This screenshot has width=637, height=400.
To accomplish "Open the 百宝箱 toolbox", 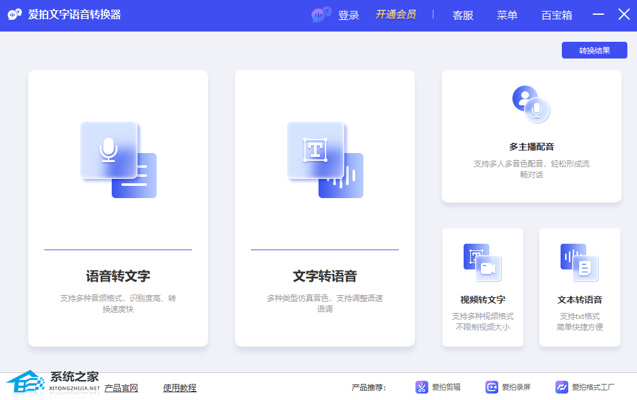I will [557, 15].
